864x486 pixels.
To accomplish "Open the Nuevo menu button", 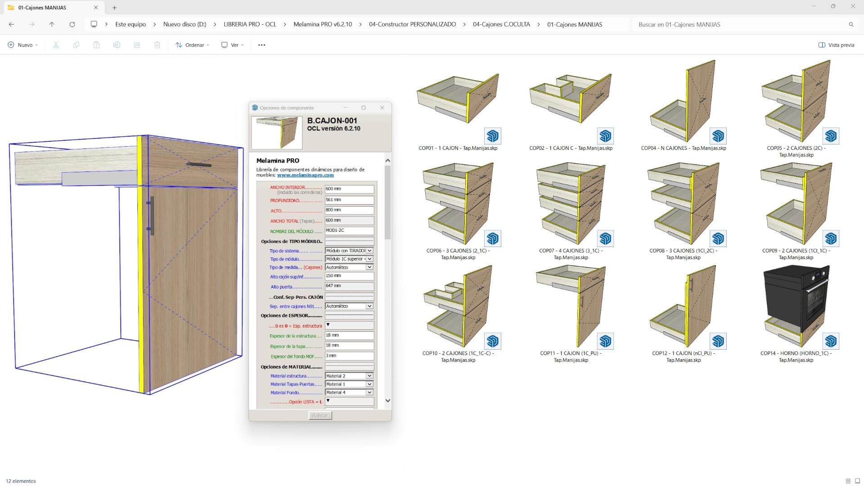I will coord(22,45).
